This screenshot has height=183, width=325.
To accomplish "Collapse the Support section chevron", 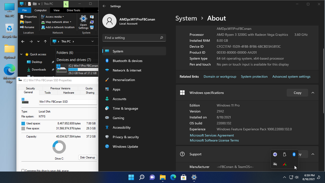I will 313,154.
